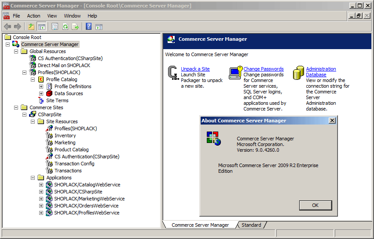Image resolution: width=374 pixels, height=239 pixels.
Task: Expand the Profile Definitions node
Action: tap(41, 86)
